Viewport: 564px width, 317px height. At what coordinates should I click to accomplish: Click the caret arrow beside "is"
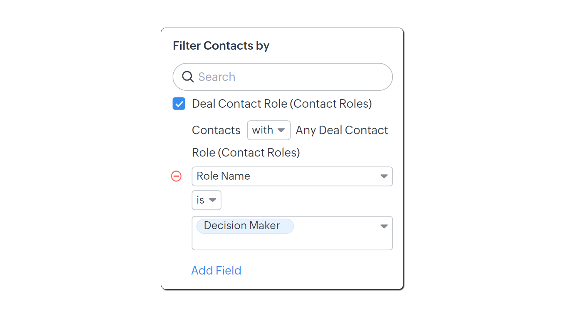(x=212, y=200)
